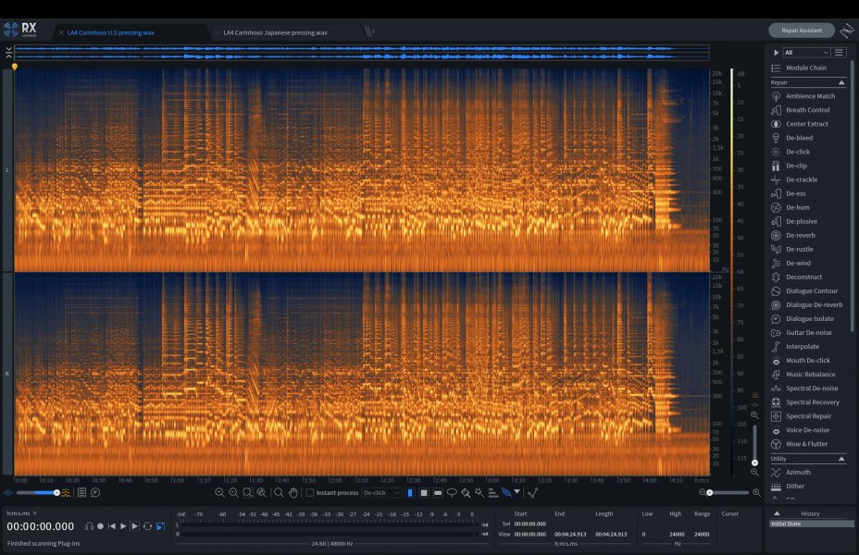The height and width of the screenshot is (555, 859).
Task: Toggle loop playback
Action: (147, 526)
